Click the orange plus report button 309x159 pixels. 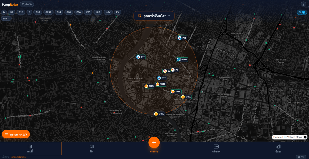(154, 143)
